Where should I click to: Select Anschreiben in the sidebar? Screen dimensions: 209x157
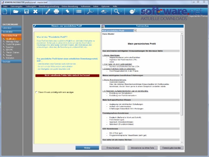coord(11,32)
